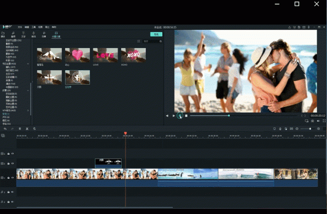Viewport: 327px width, 214px height.
Task: Click the mail message icon in title bar
Action: click(x=304, y=27)
